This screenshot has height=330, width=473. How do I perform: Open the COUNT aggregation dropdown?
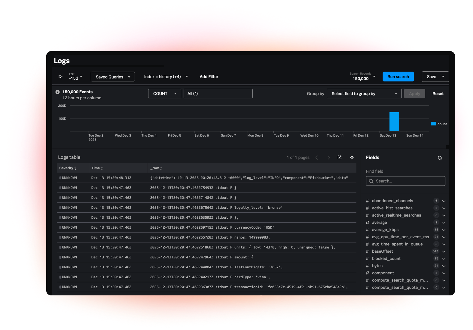click(165, 94)
